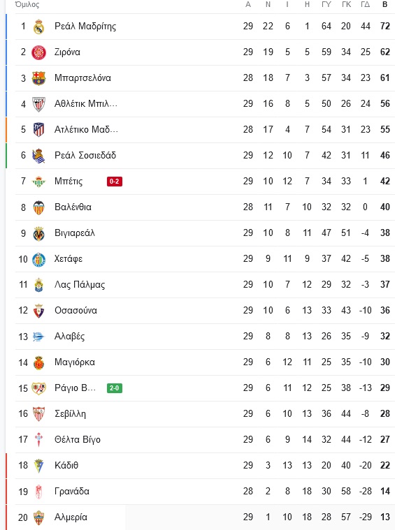This screenshot has height=530, width=395.
Task: Click the Valencia bat crest icon
Action: 38,207
